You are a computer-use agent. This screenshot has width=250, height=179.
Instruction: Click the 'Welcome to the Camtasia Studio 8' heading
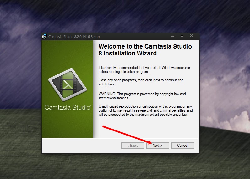[145, 50]
